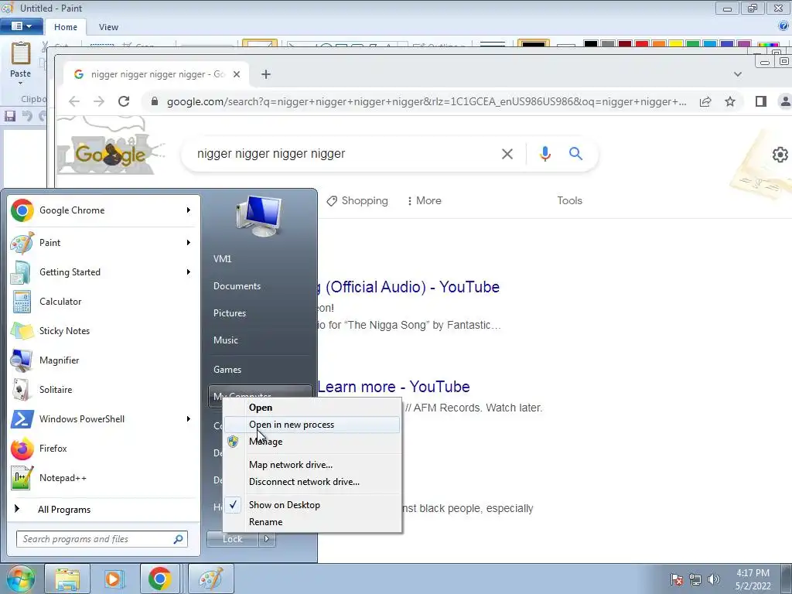The height and width of the screenshot is (594, 792).
Task: Click the network icon in the system tray
Action: (x=695, y=579)
